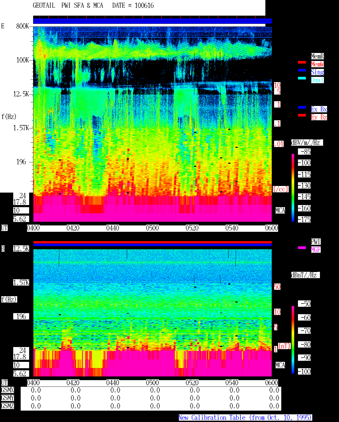Image resolution: width=339 pixels, height=422 pixels.
Task: Click the -80 magnetic color scale value
Action: [x=304, y=344]
